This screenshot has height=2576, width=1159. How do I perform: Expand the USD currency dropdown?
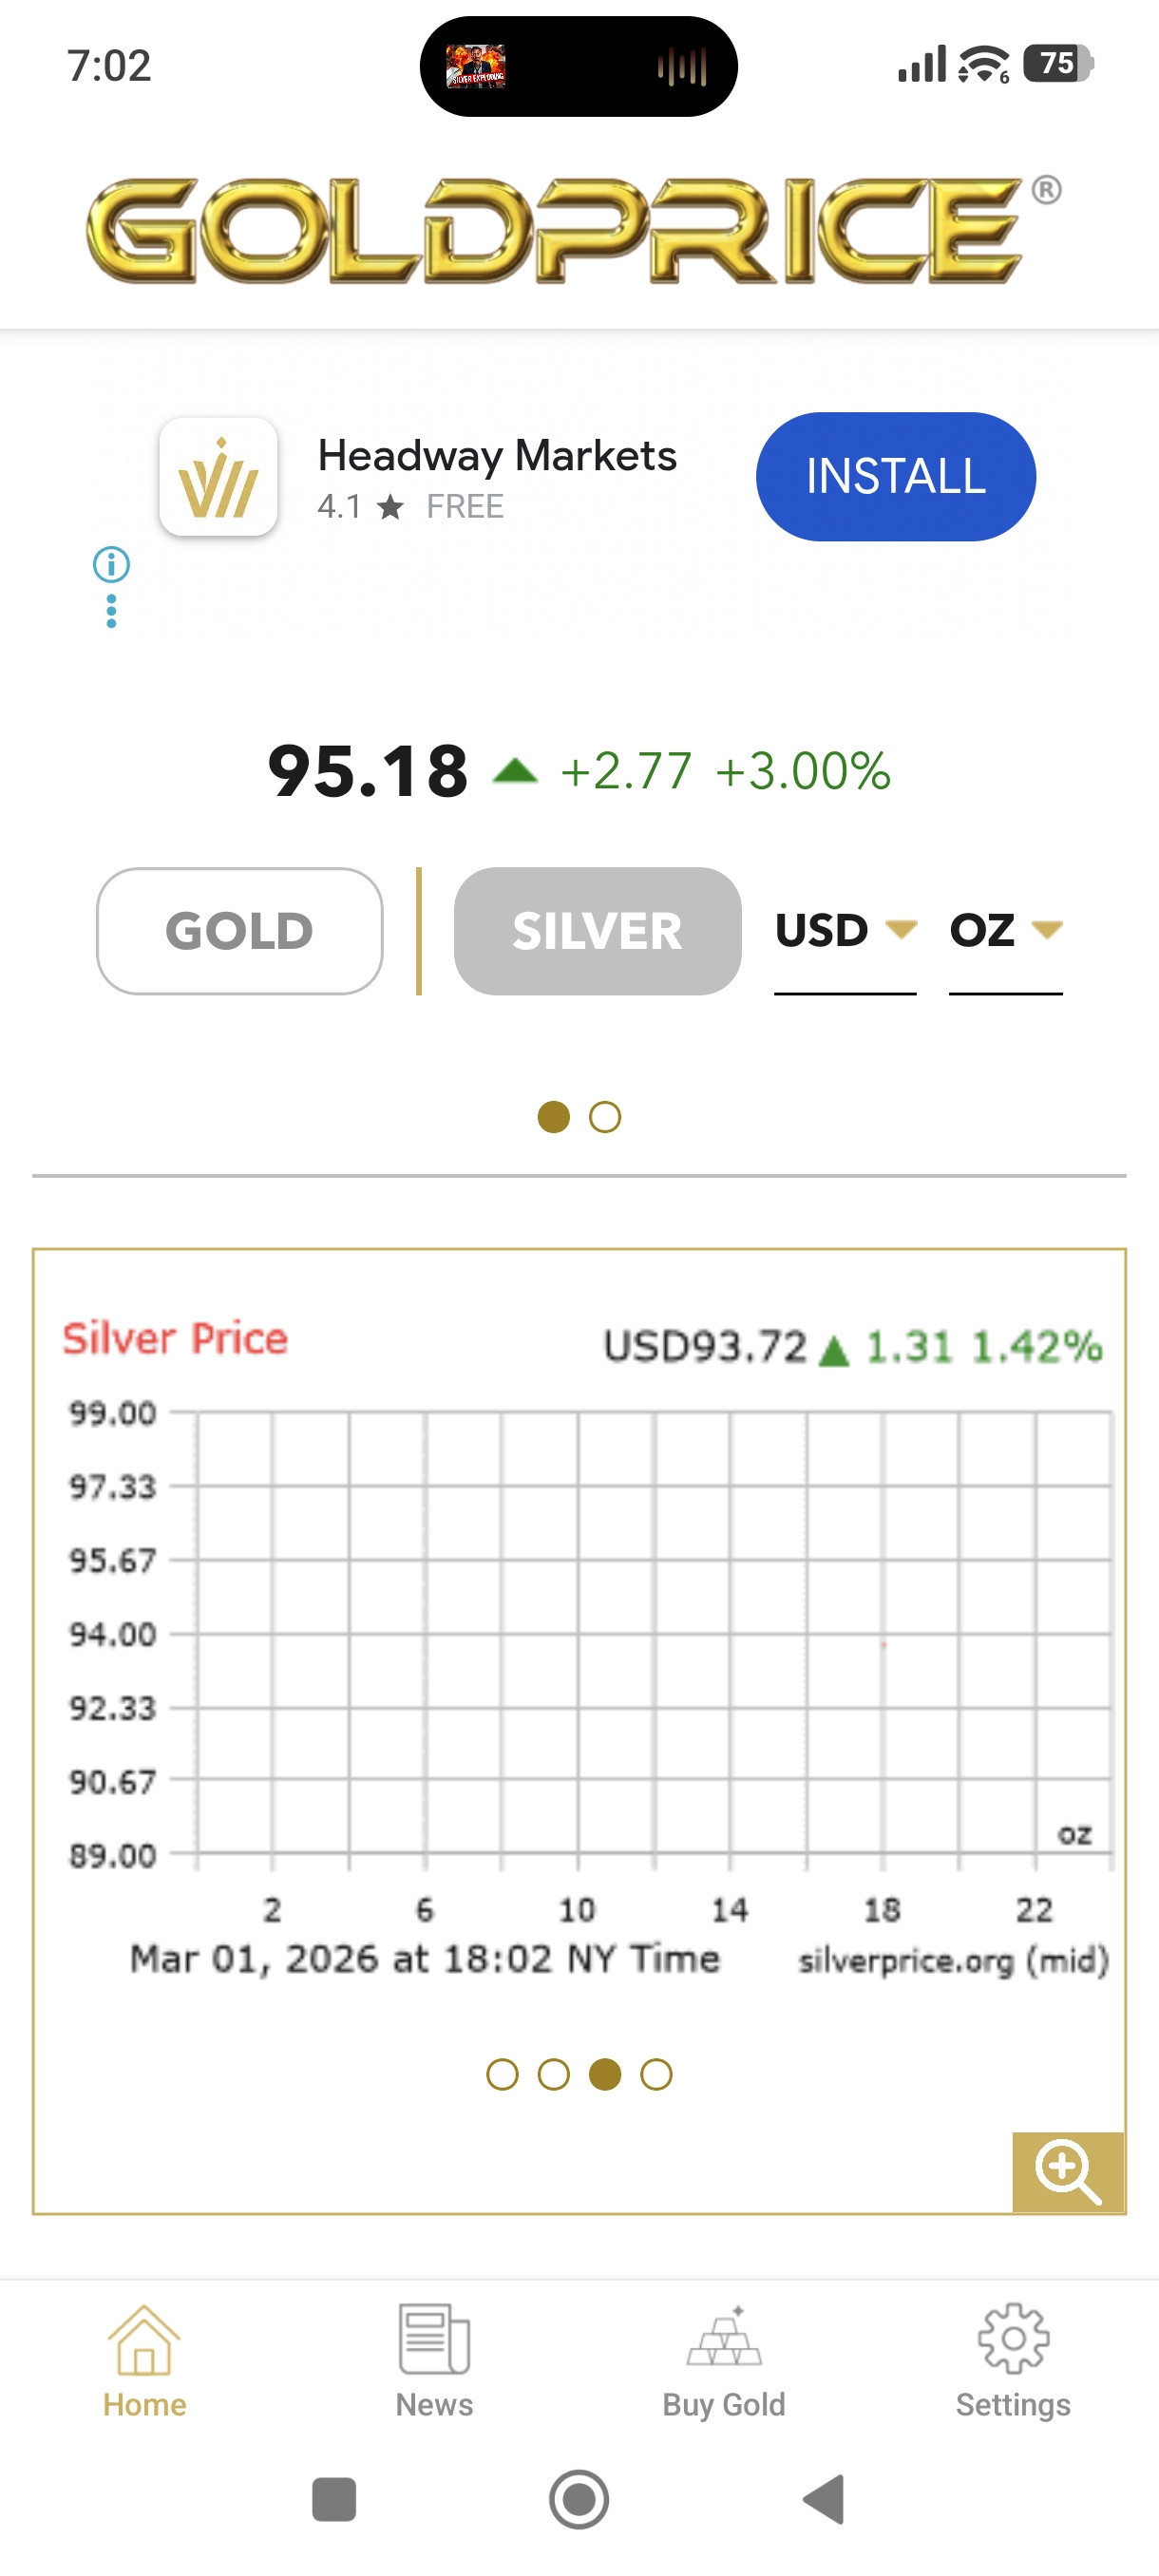[x=845, y=931]
